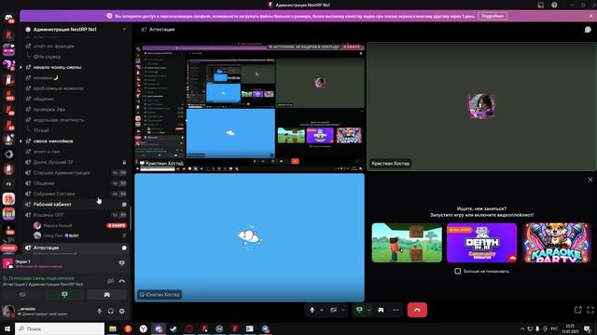Enter full screen call view
The width and height of the screenshot is (597, 335).
[x=590, y=310]
